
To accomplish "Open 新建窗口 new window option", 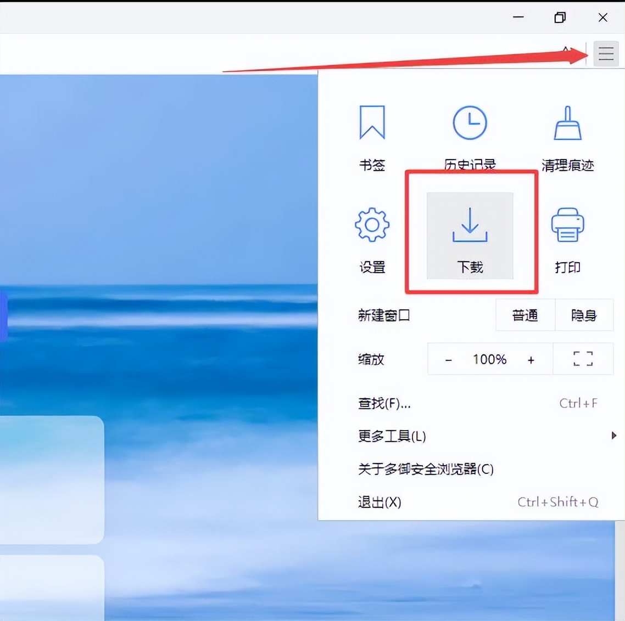I will (x=383, y=315).
